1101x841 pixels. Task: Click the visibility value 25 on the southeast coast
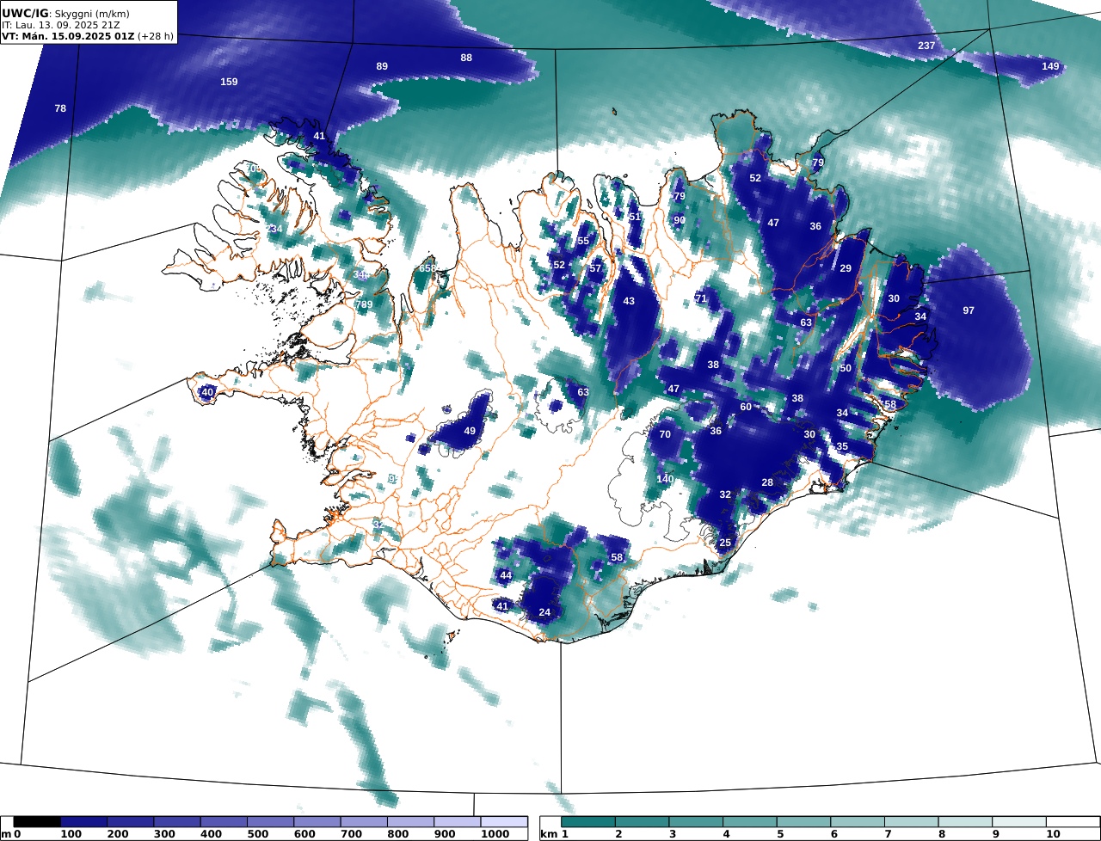coord(725,543)
